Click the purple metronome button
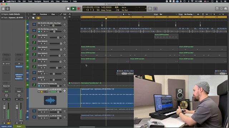The width and height of the screenshot is (229, 128). pos(155,9)
